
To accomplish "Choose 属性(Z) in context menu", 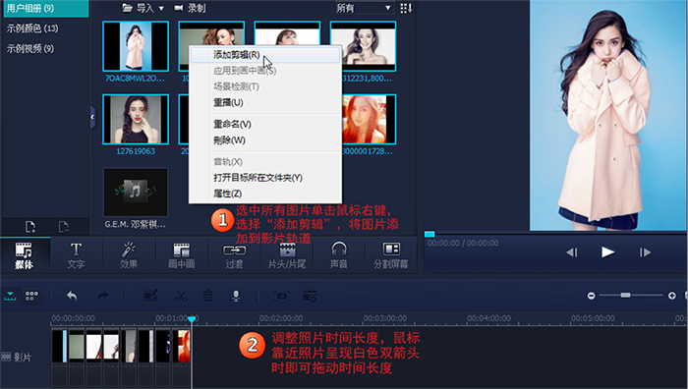I will [265, 194].
